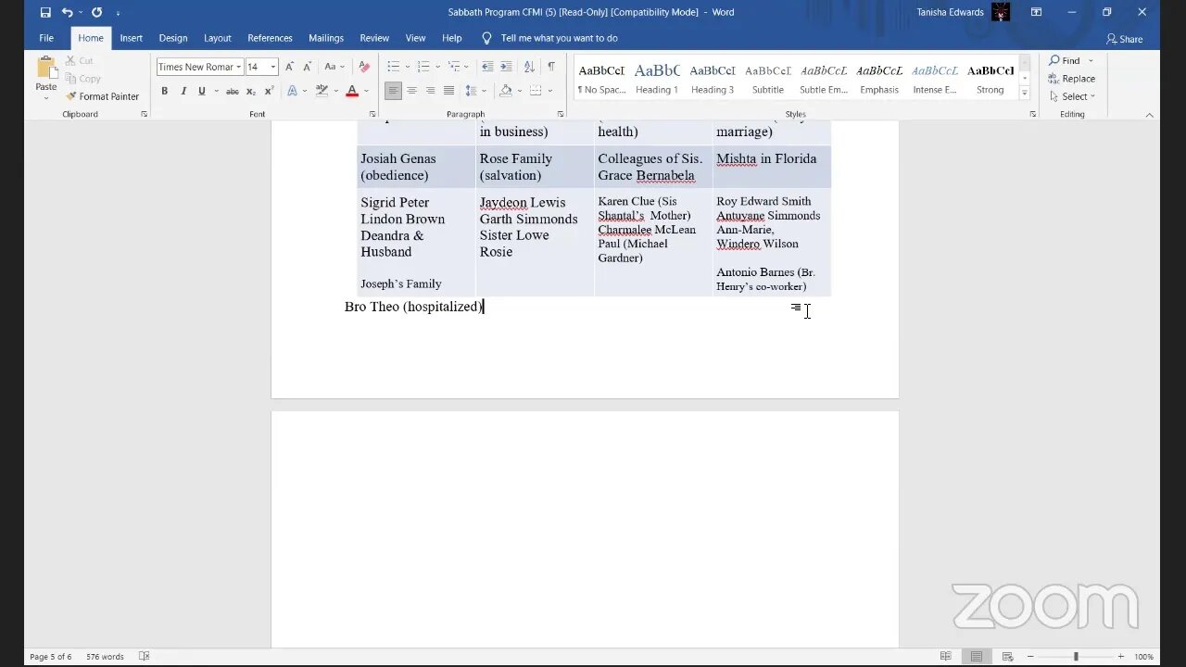Click the Save icon in title bar

tap(45, 12)
